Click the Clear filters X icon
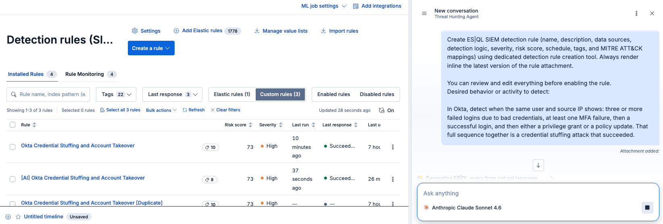This screenshot has height=224, width=663. [x=213, y=110]
